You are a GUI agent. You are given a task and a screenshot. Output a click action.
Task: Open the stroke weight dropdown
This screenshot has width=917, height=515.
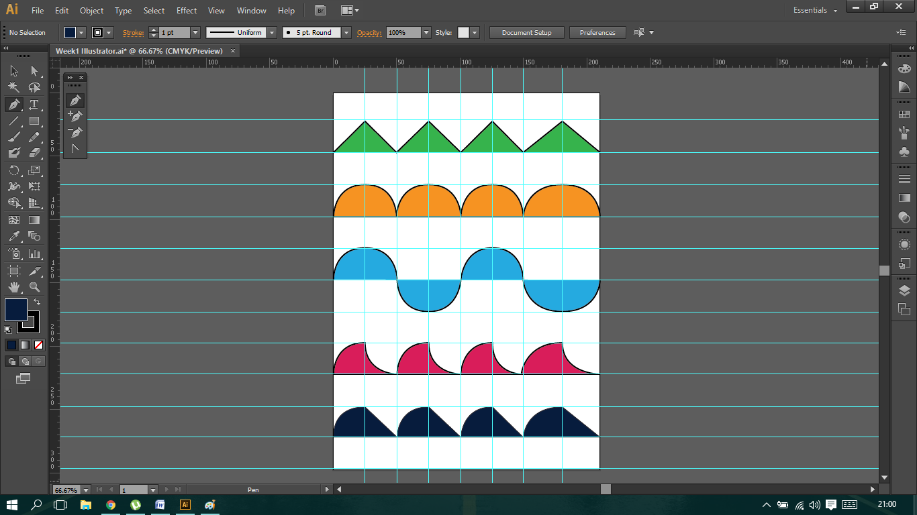pyautogui.click(x=195, y=32)
